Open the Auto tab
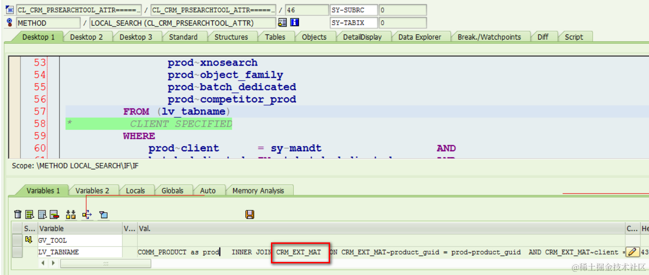The width and height of the screenshot is (649, 275). click(x=208, y=190)
